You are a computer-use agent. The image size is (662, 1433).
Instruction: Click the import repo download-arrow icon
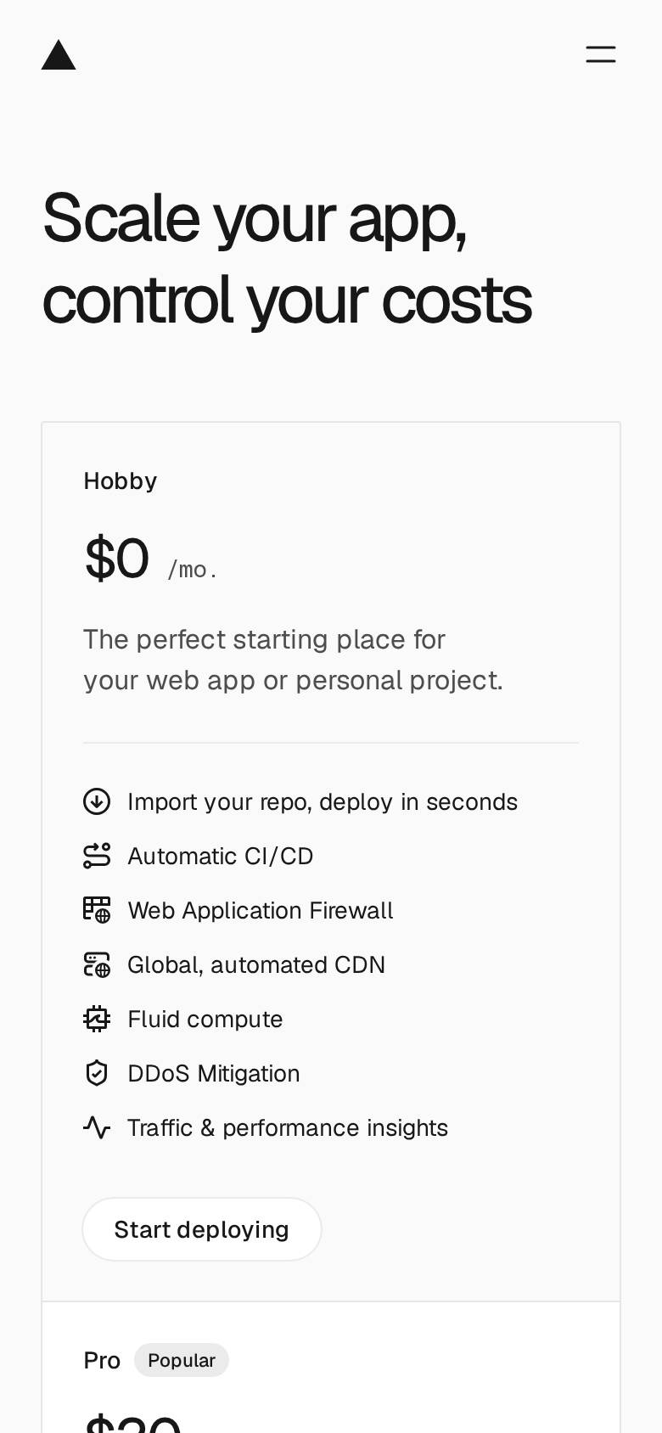pos(97,801)
